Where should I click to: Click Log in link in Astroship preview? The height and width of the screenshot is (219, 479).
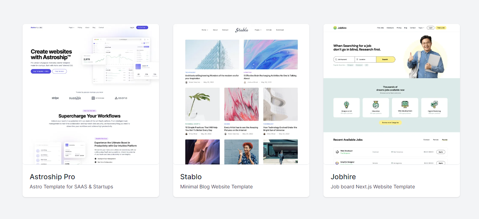[x=132, y=27]
